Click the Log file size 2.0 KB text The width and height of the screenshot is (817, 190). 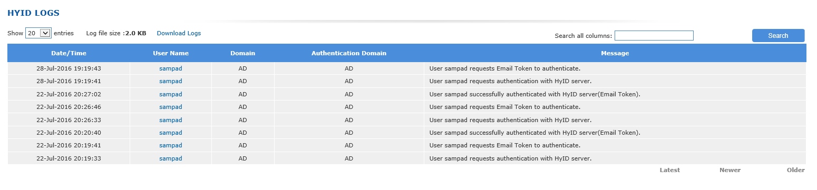click(116, 33)
